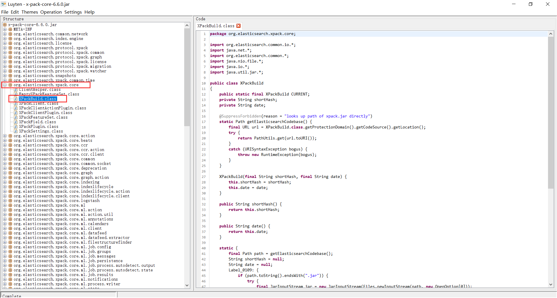Click the Complete status text
The height and width of the screenshot is (298, 557).
point(12,296)
